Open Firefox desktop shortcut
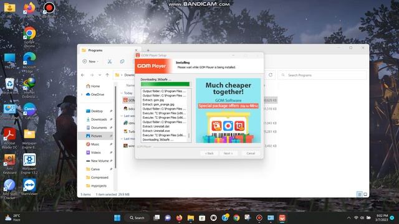This screenshot has height=224, width=399. [29, 10]
